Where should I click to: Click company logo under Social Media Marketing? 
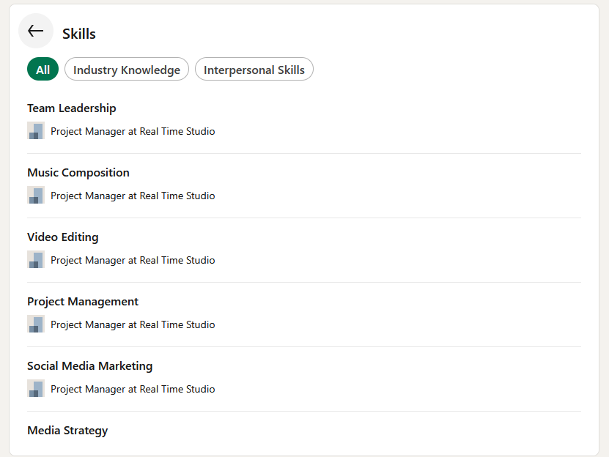pyautogui.click(x=36, y=388)
